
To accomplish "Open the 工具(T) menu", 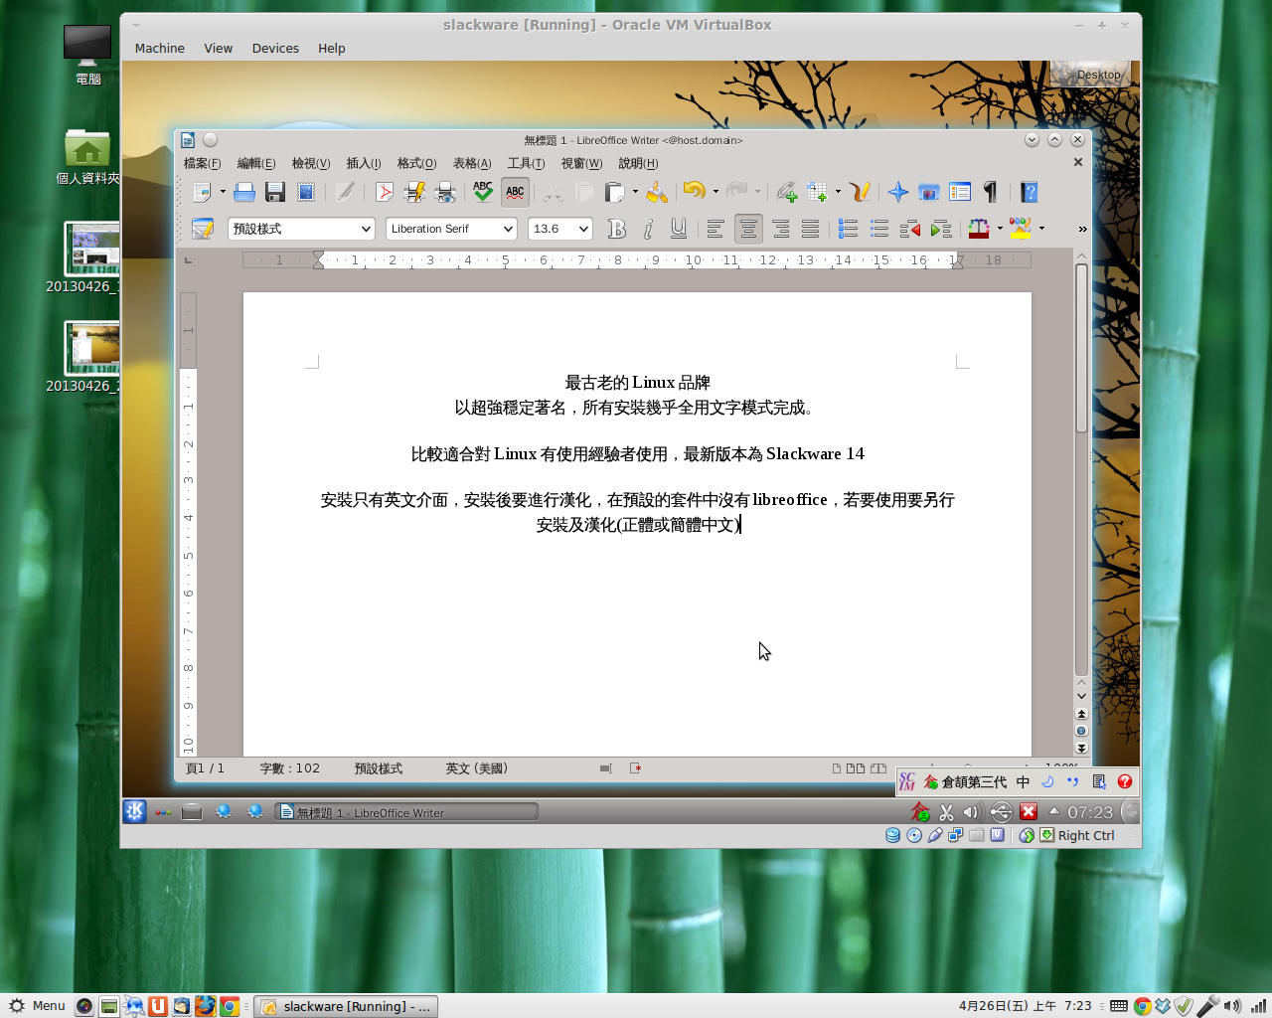I will tap(526, 163).
